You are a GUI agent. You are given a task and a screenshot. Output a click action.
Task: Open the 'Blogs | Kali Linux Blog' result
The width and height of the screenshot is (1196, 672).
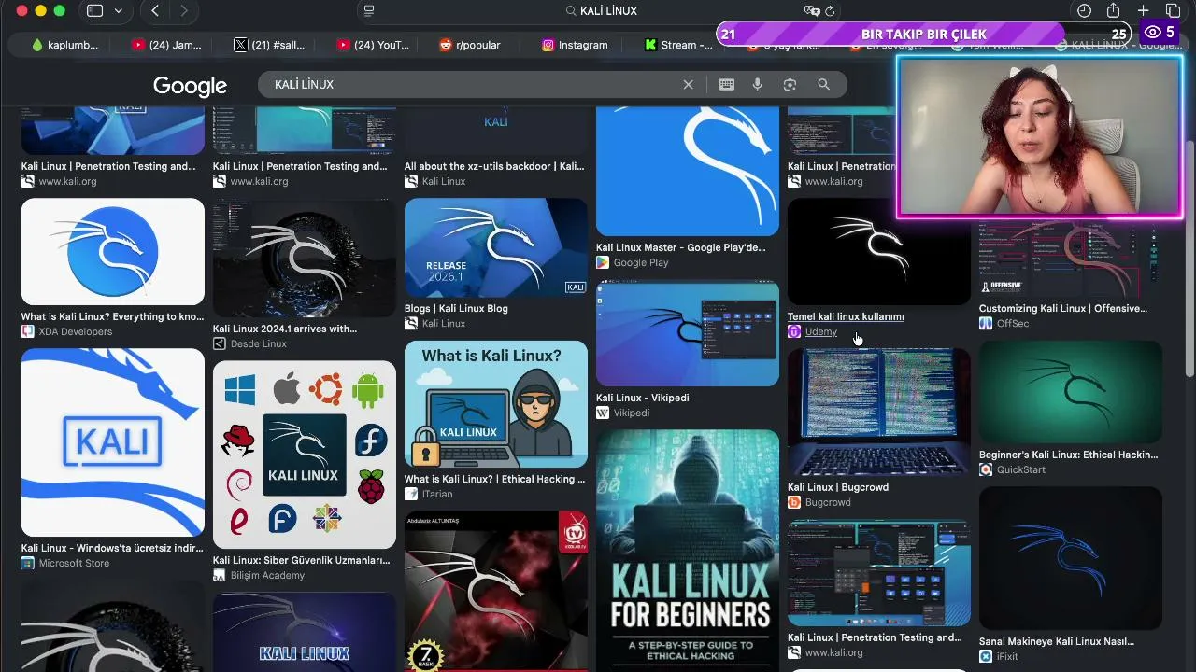456,308
